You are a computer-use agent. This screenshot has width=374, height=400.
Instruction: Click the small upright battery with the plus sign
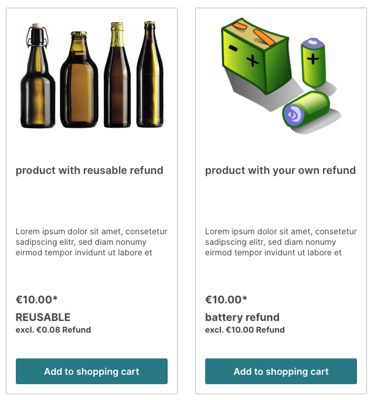click(x=312, y=61)
